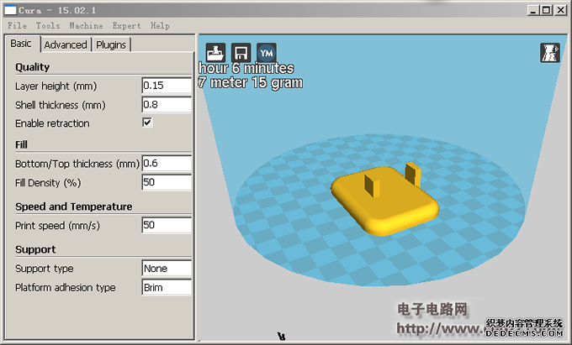The image size is (572, 345).
Task: Click the 'Layer height (mm)' label
Action: point(56,86)
